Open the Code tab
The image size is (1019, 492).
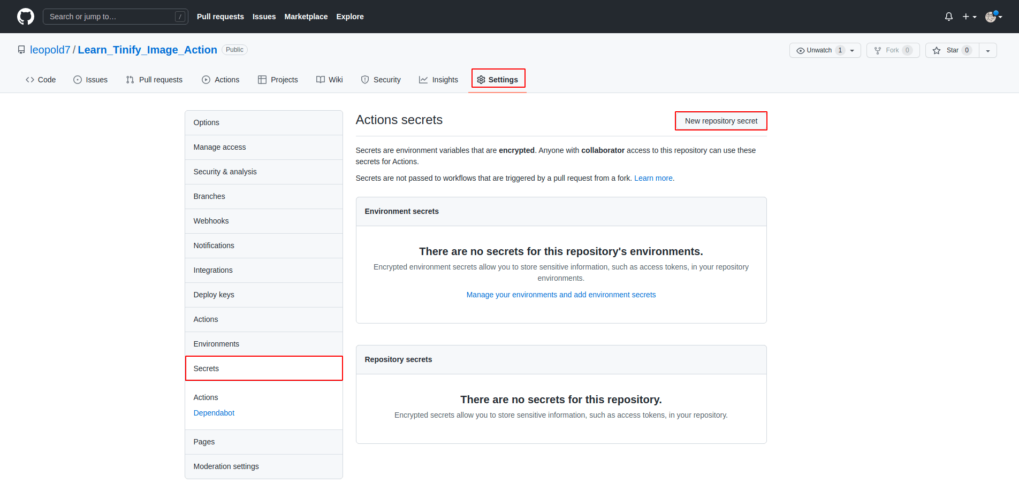coord(41,80)
